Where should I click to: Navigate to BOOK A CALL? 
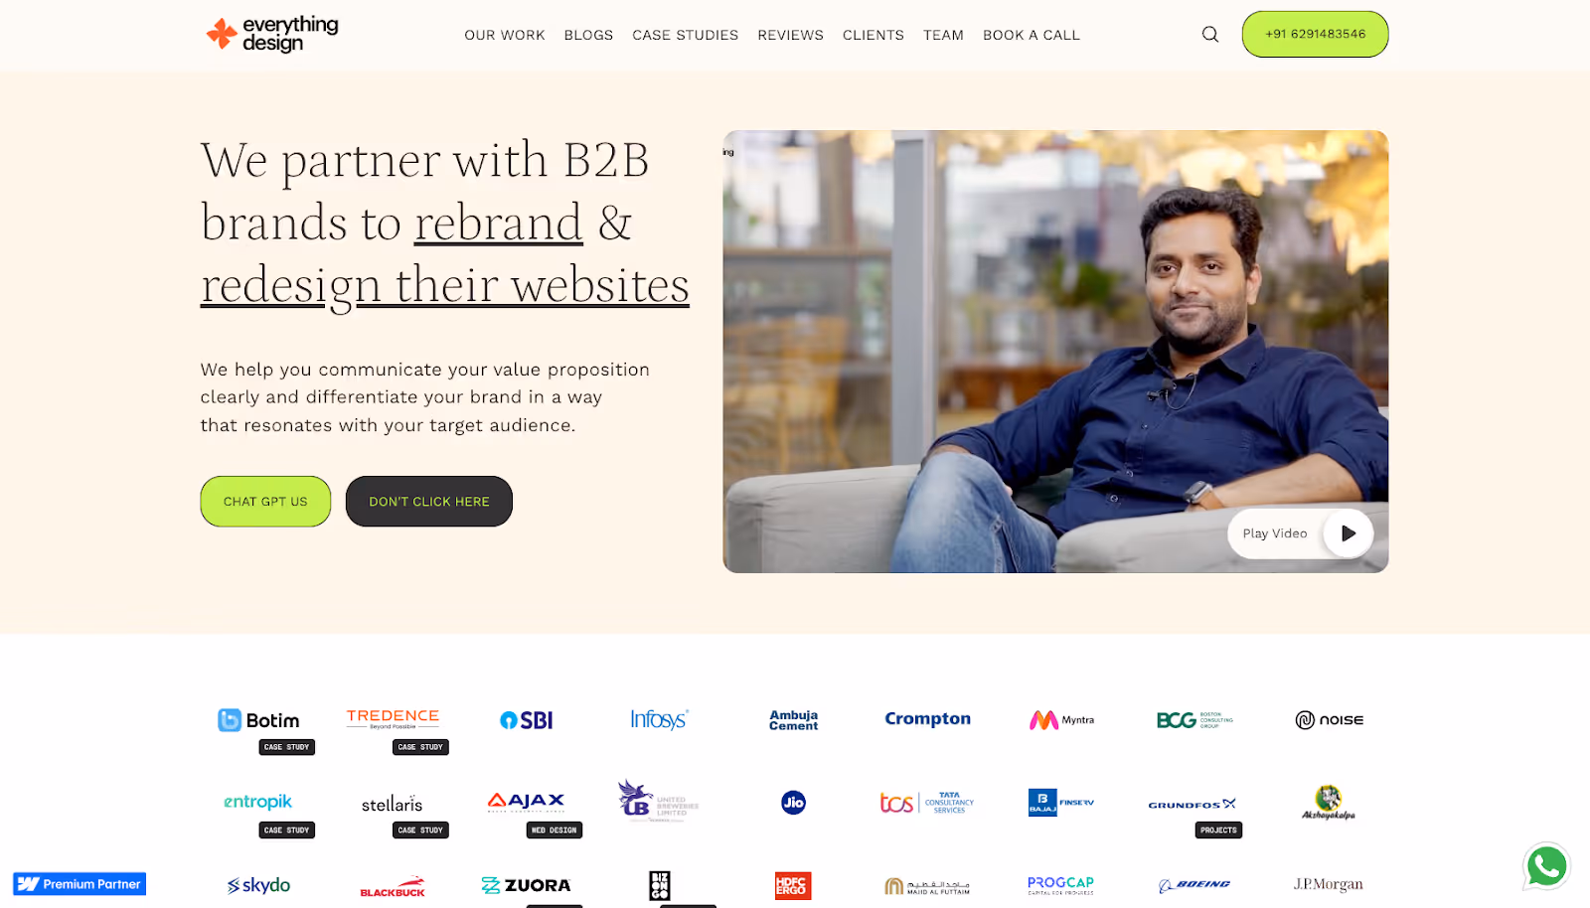click(1032, 35)
